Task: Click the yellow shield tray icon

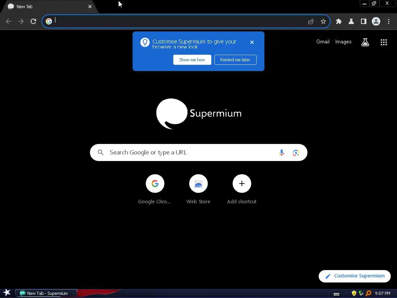Action: (354, 293)
